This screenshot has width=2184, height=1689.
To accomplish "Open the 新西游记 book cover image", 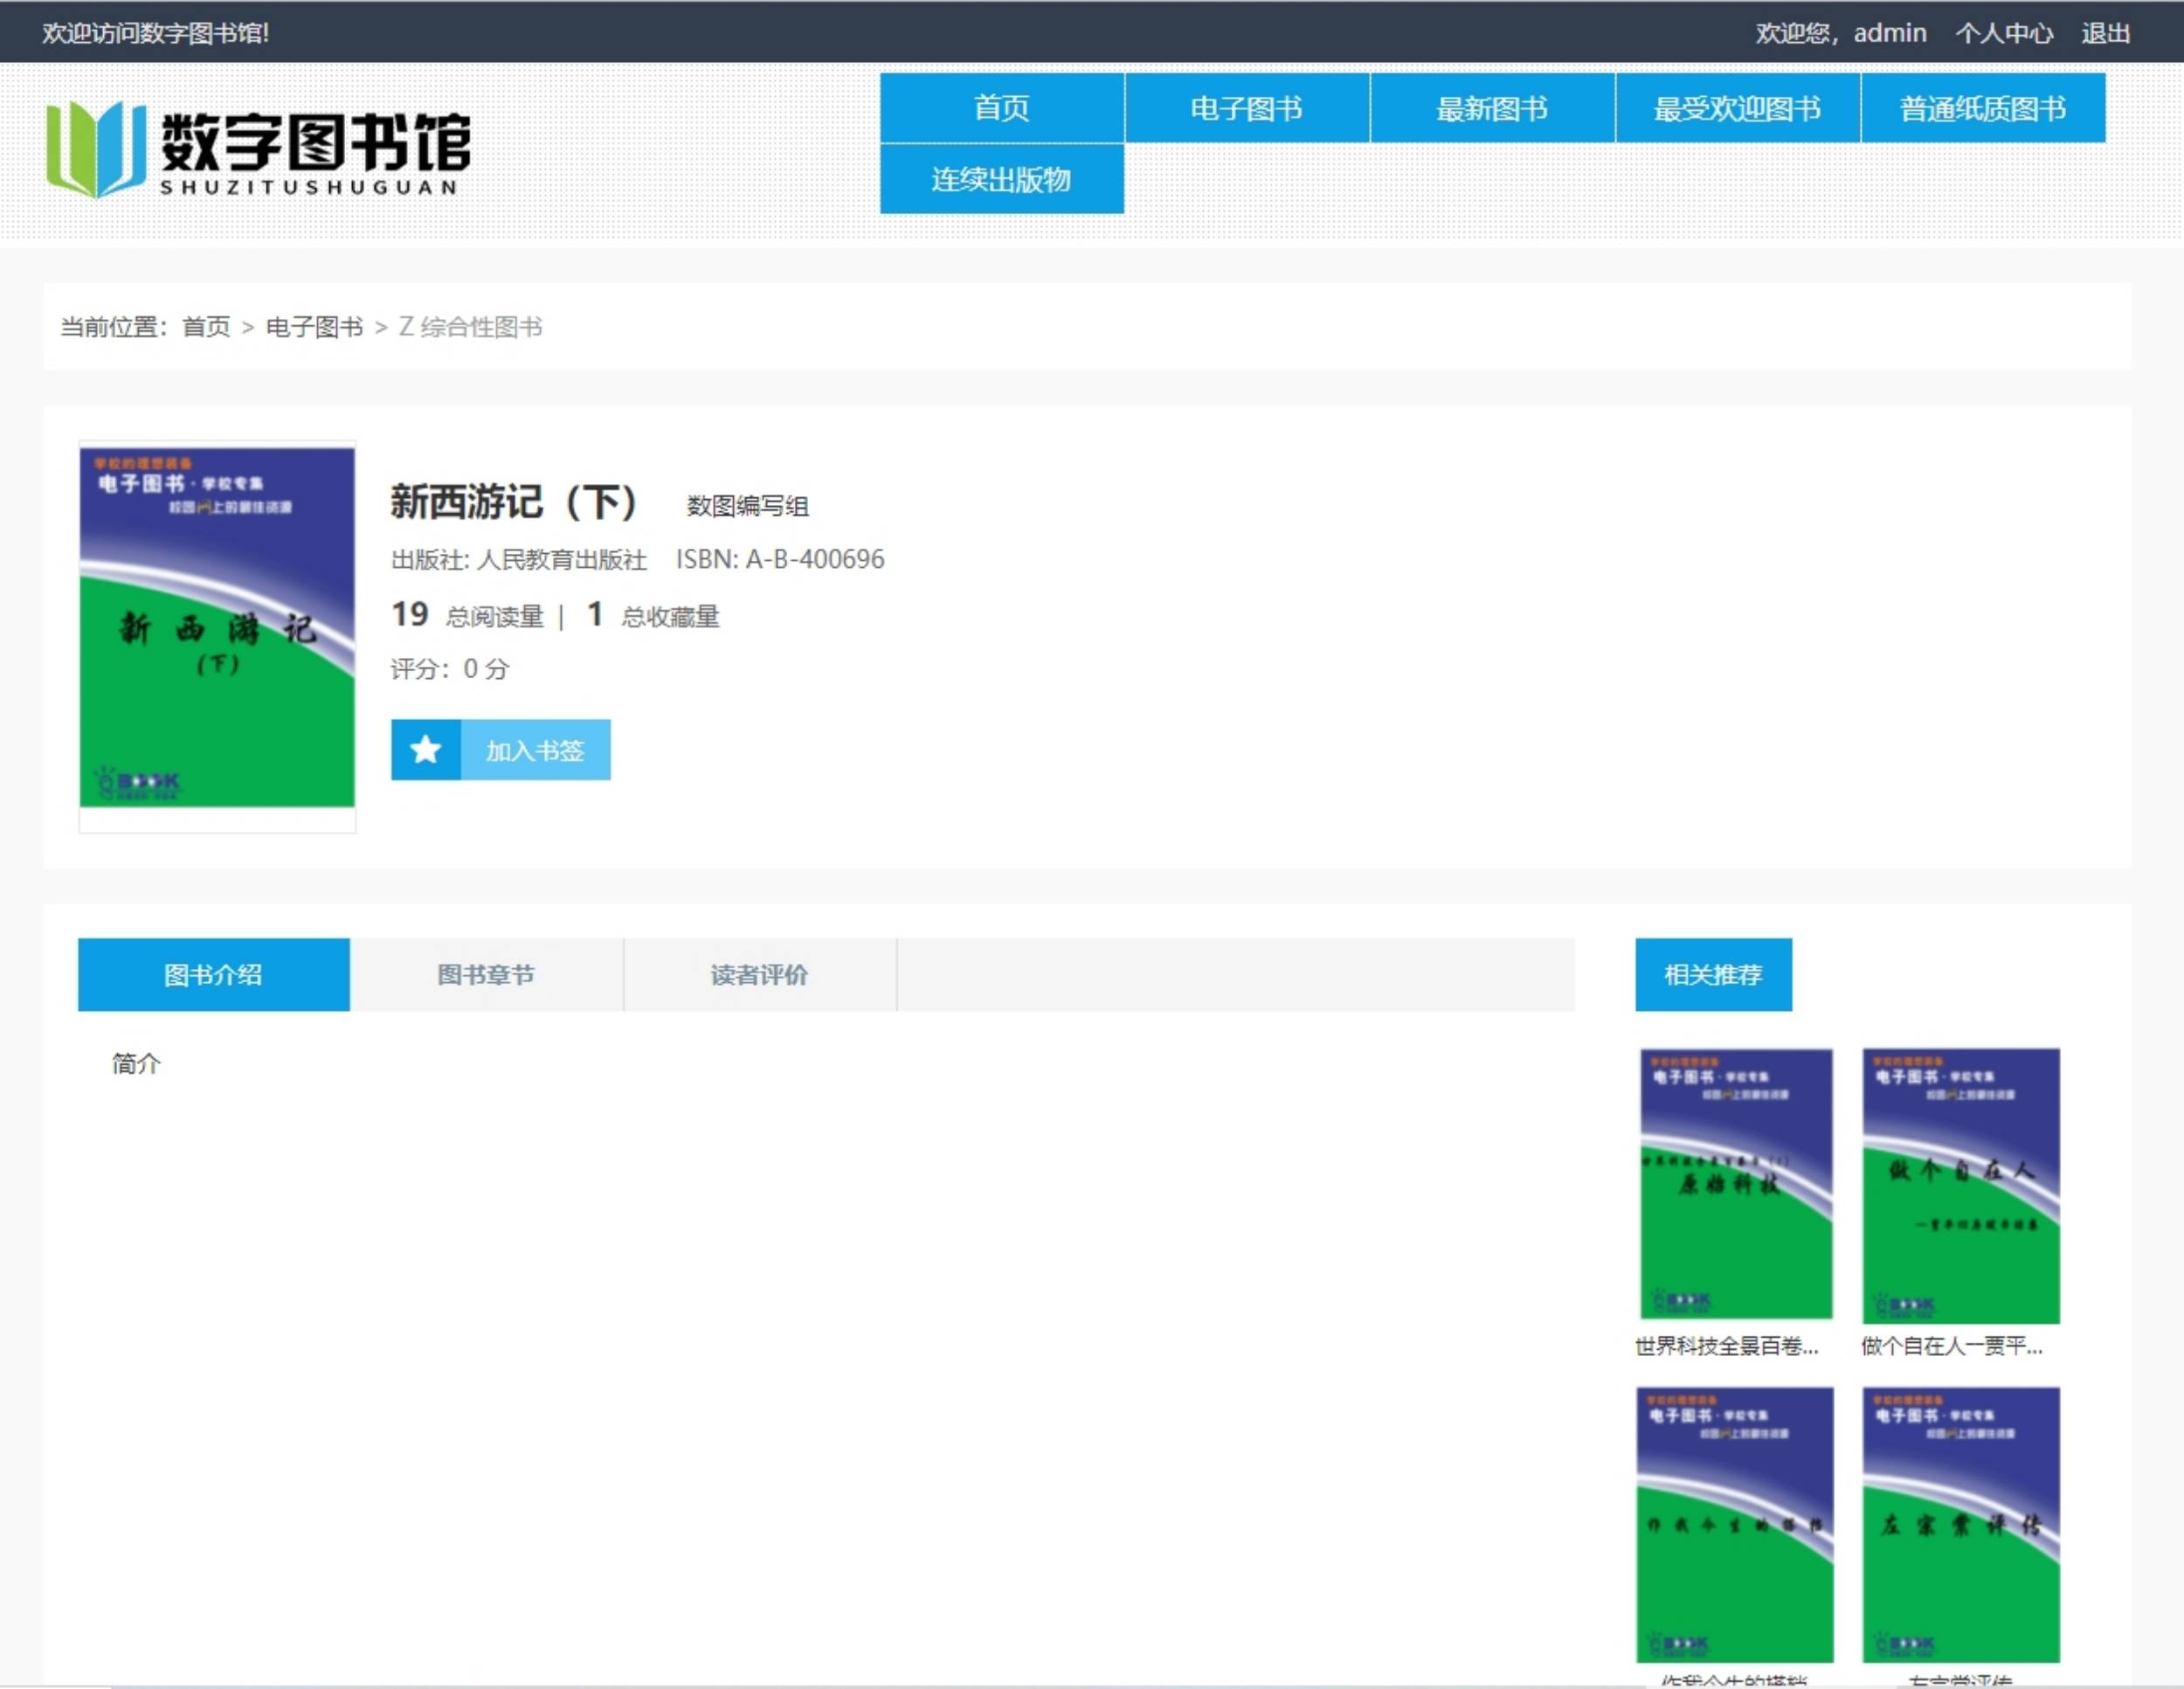I will [x=217, y=627].
